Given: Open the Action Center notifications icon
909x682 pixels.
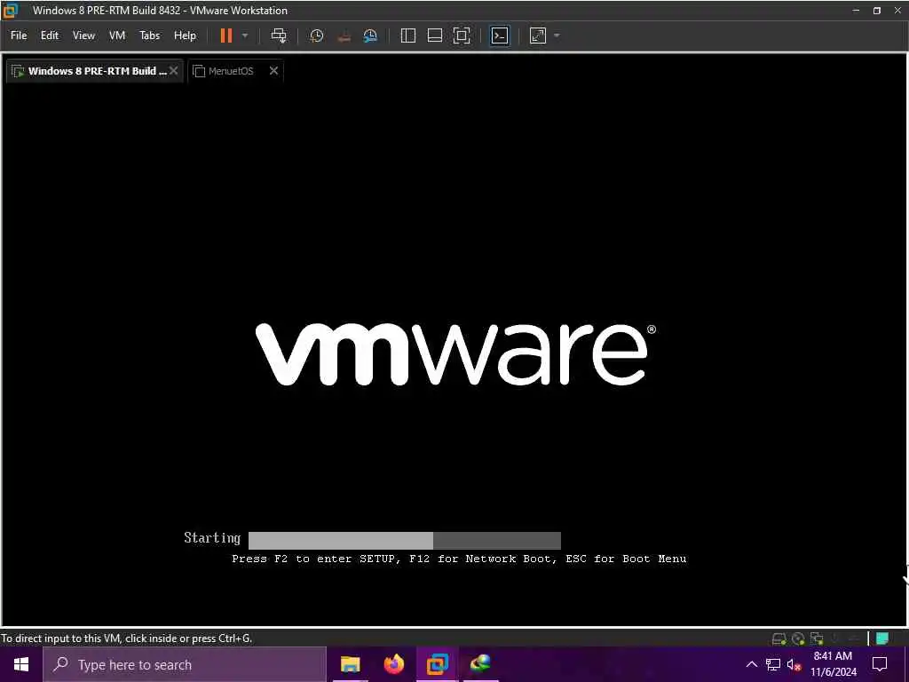Looking at the screenshot, I should [x=880, y=664].
